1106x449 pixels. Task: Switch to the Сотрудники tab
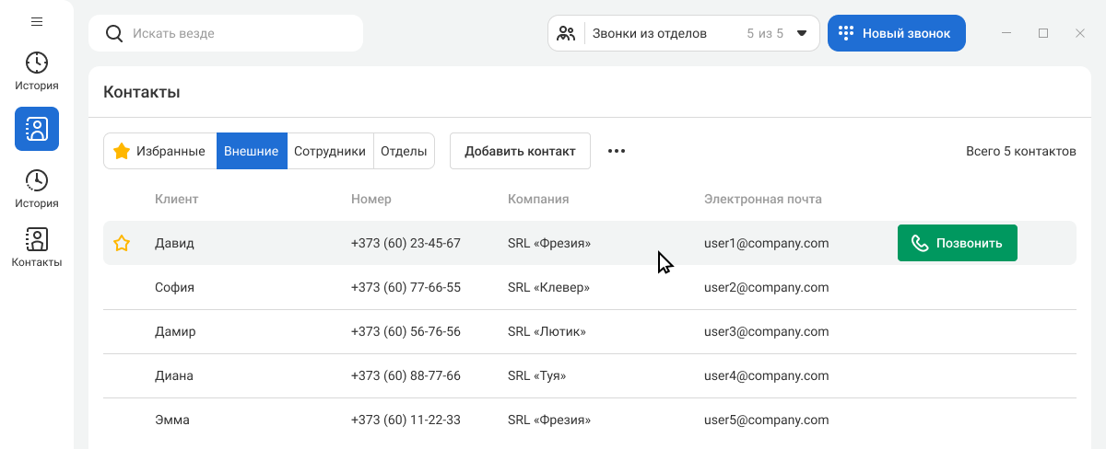(x=330, y=151)
